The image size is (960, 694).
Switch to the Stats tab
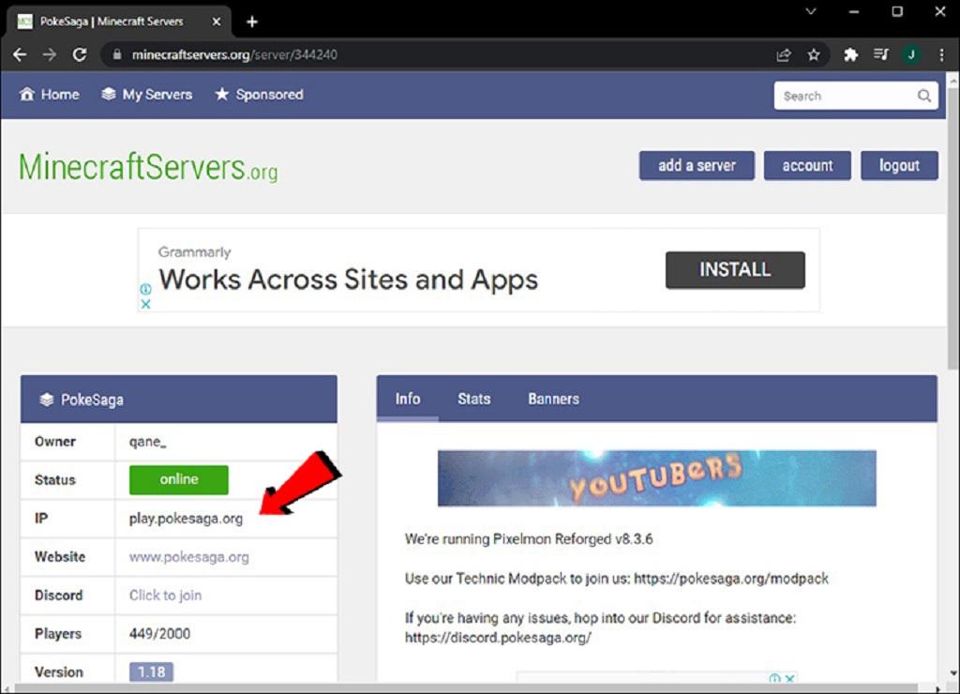(x=473, y=399)
